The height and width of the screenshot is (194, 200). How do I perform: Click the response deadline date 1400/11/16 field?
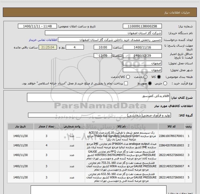click(142, 47)
